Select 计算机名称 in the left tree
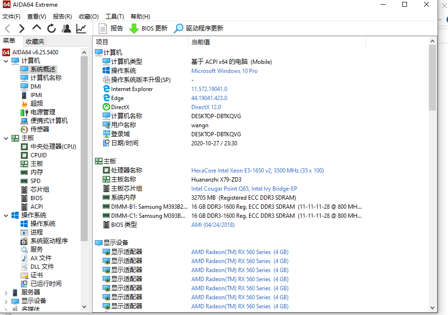 (x=41, y=78)
